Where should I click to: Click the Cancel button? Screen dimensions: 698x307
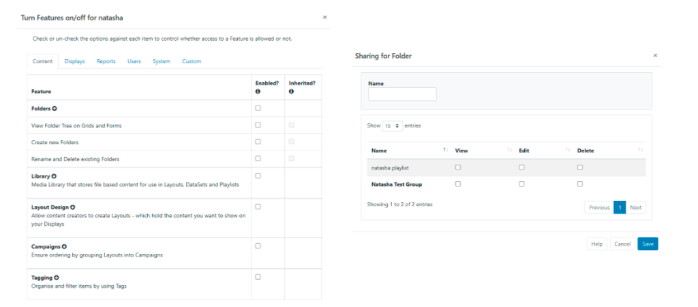click(622, 244)
